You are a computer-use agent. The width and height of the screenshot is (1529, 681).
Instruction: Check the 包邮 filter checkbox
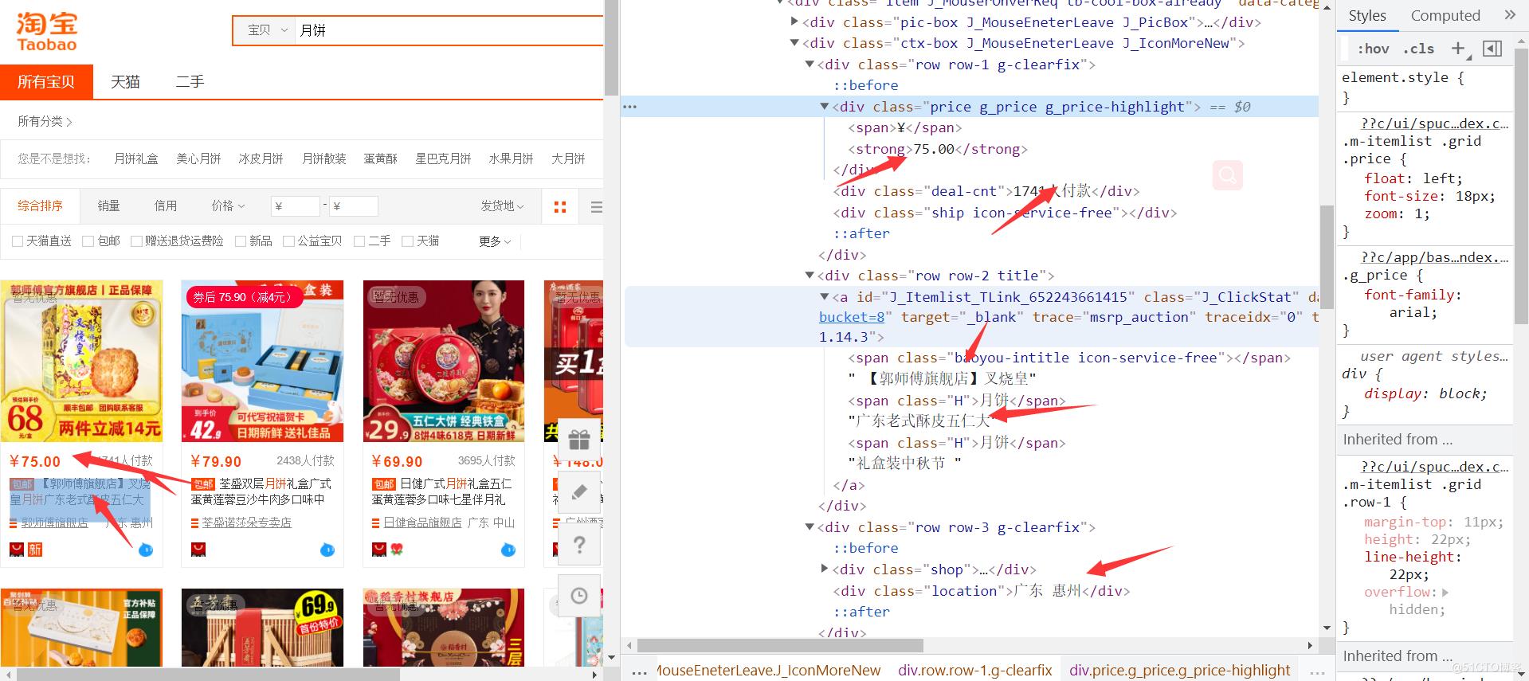pyautogui.click(x=88, y=241)
